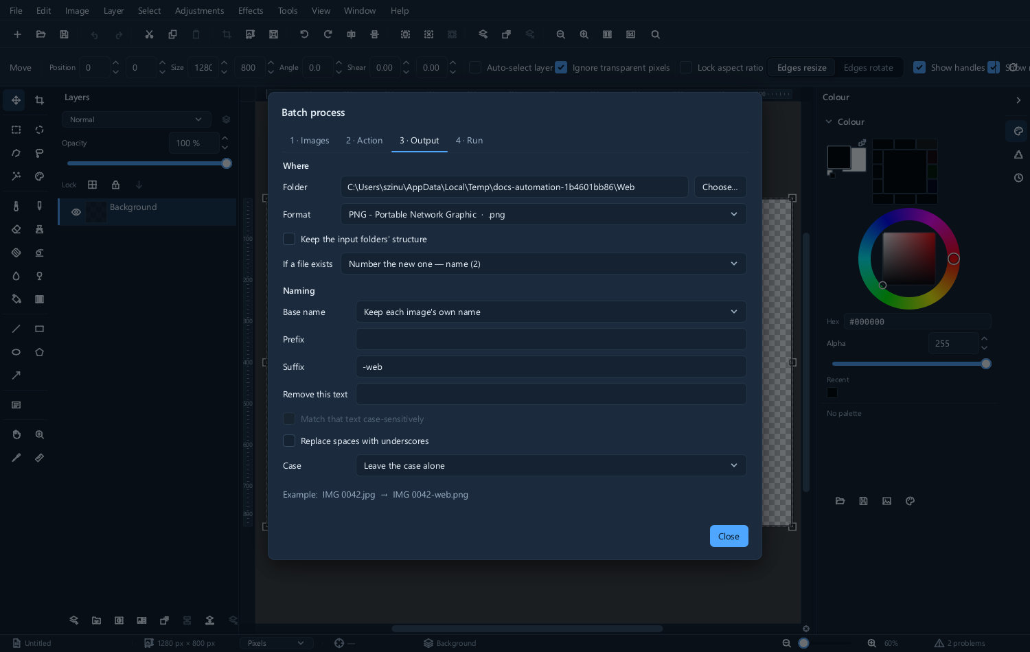Toggle the layer lock padlock icon
The width and height of the screenshot is (1030, 652).
(115, 185)
